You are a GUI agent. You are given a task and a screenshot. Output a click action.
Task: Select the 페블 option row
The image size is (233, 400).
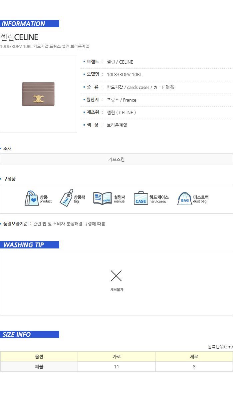[116, 367]
